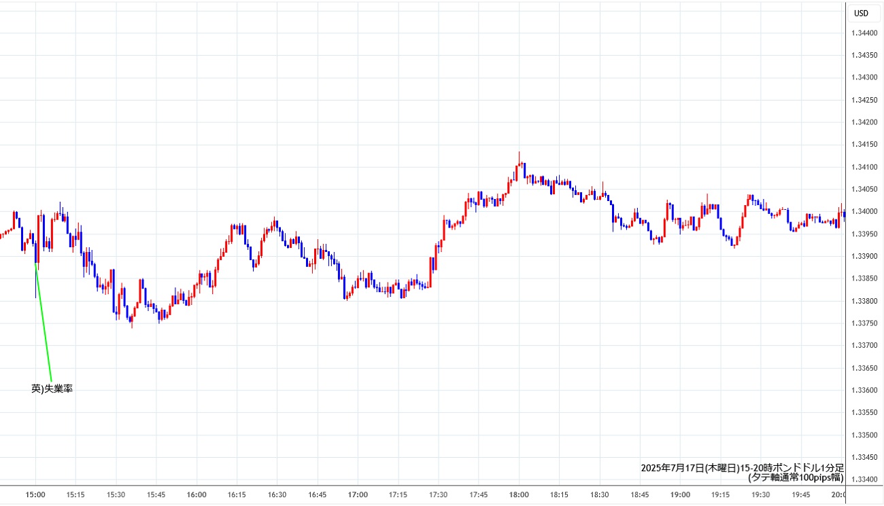Click the 19:45 time axis label
Screen dimensions: 884x506
tap(801, 495)
